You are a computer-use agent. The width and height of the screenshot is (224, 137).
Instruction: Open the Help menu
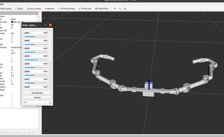(2, 4)
